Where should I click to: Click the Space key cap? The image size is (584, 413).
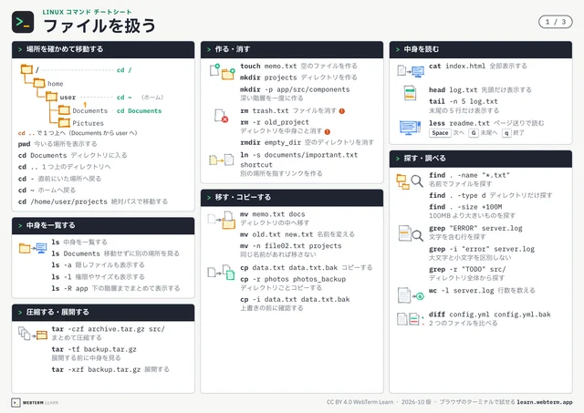pos(440,133)
